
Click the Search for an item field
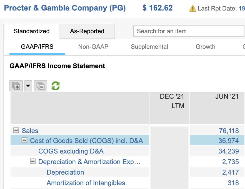[x=188, y=31]
